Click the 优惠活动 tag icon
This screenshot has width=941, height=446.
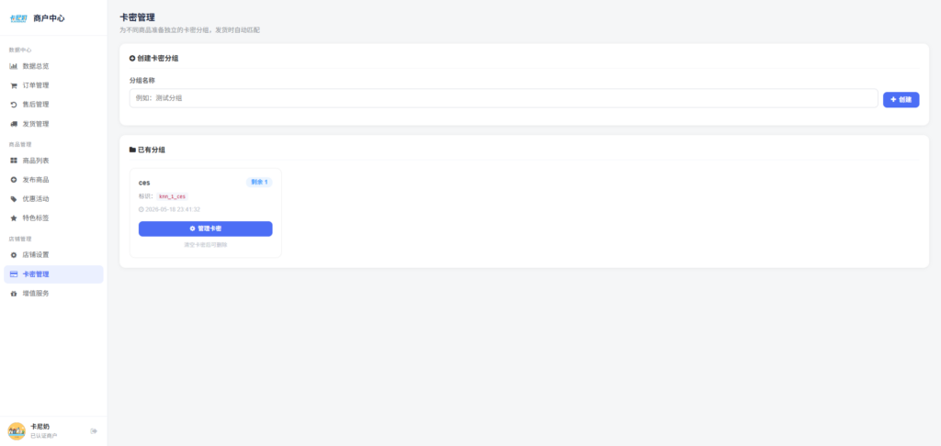(14, 199)
